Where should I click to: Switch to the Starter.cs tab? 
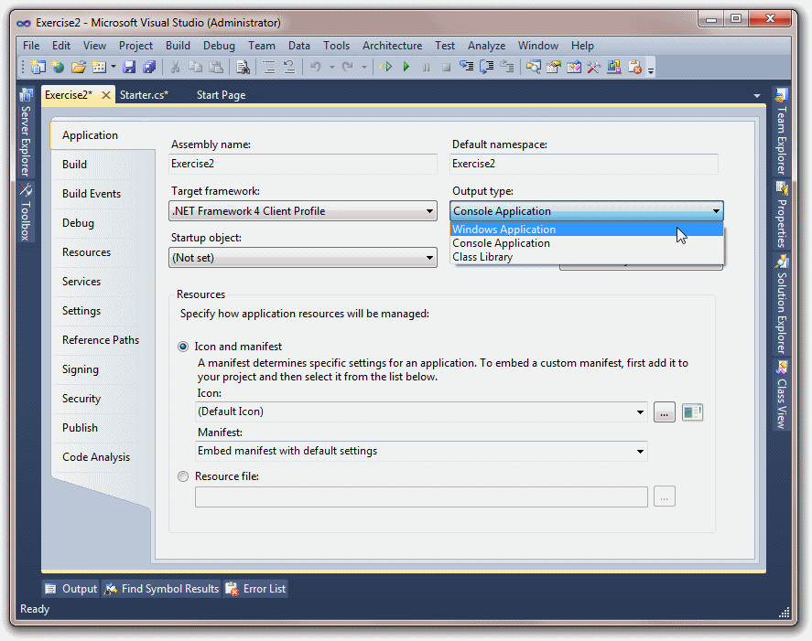pyautogui.click(x=144, y=95)
